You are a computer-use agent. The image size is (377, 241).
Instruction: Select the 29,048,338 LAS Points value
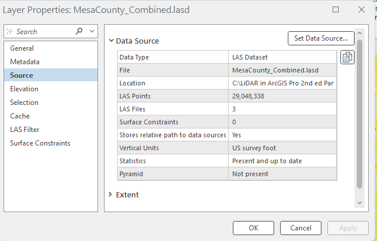[x=282, y=96]
